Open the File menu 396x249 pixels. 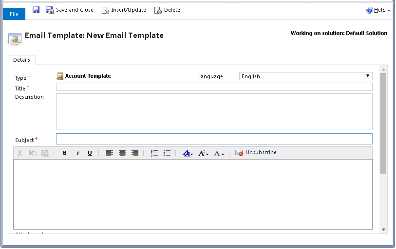pyautogui.click(x=14, y=14)
